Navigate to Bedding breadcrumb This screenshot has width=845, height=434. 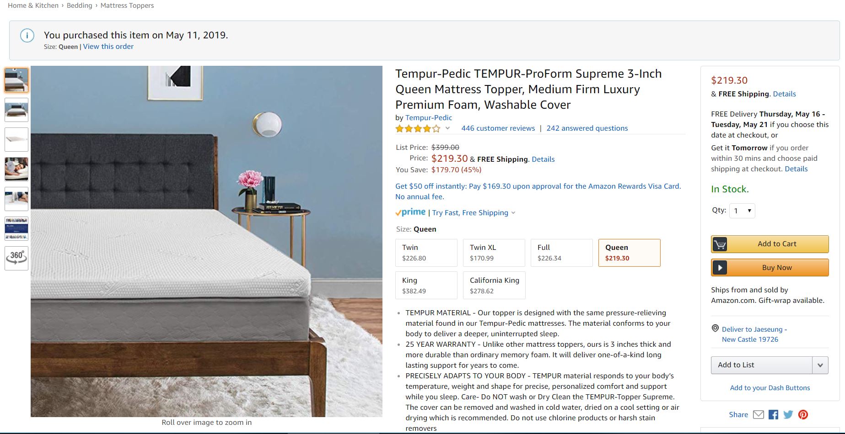click(x=80, y=5)
